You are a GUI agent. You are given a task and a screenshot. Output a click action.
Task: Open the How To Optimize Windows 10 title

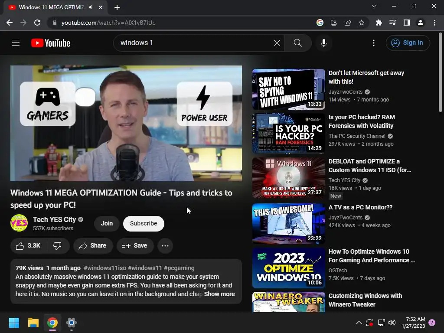click(372, 256)
